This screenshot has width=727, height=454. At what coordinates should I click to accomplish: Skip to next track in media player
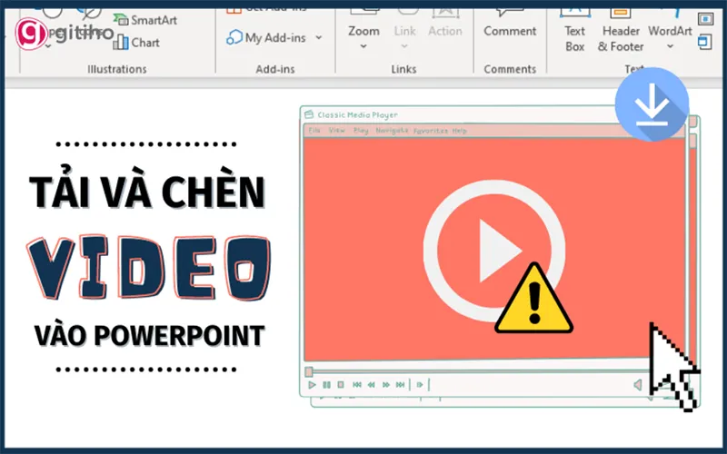(x=401, y=385)
